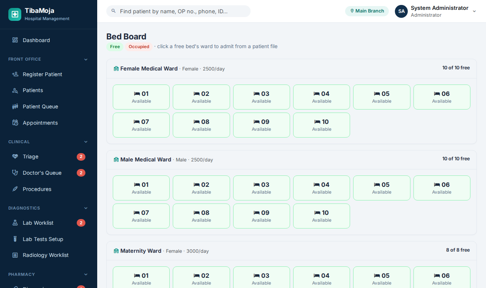Select bed 06 in Maternity Ward
The width and height of the screenshot is (486, 288).
coord(442,277)
